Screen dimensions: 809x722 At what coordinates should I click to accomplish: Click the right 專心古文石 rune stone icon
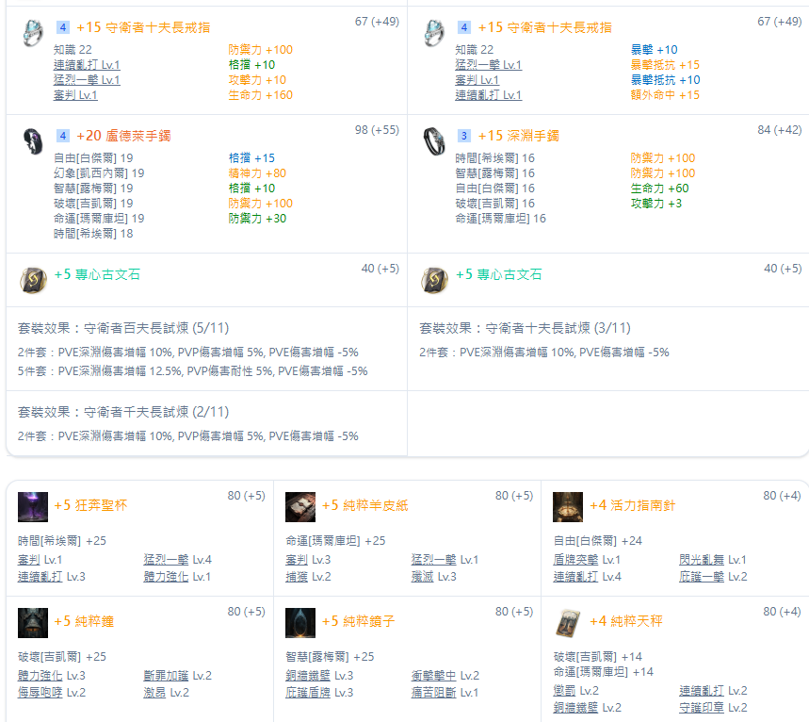click(x=435, y=280)
